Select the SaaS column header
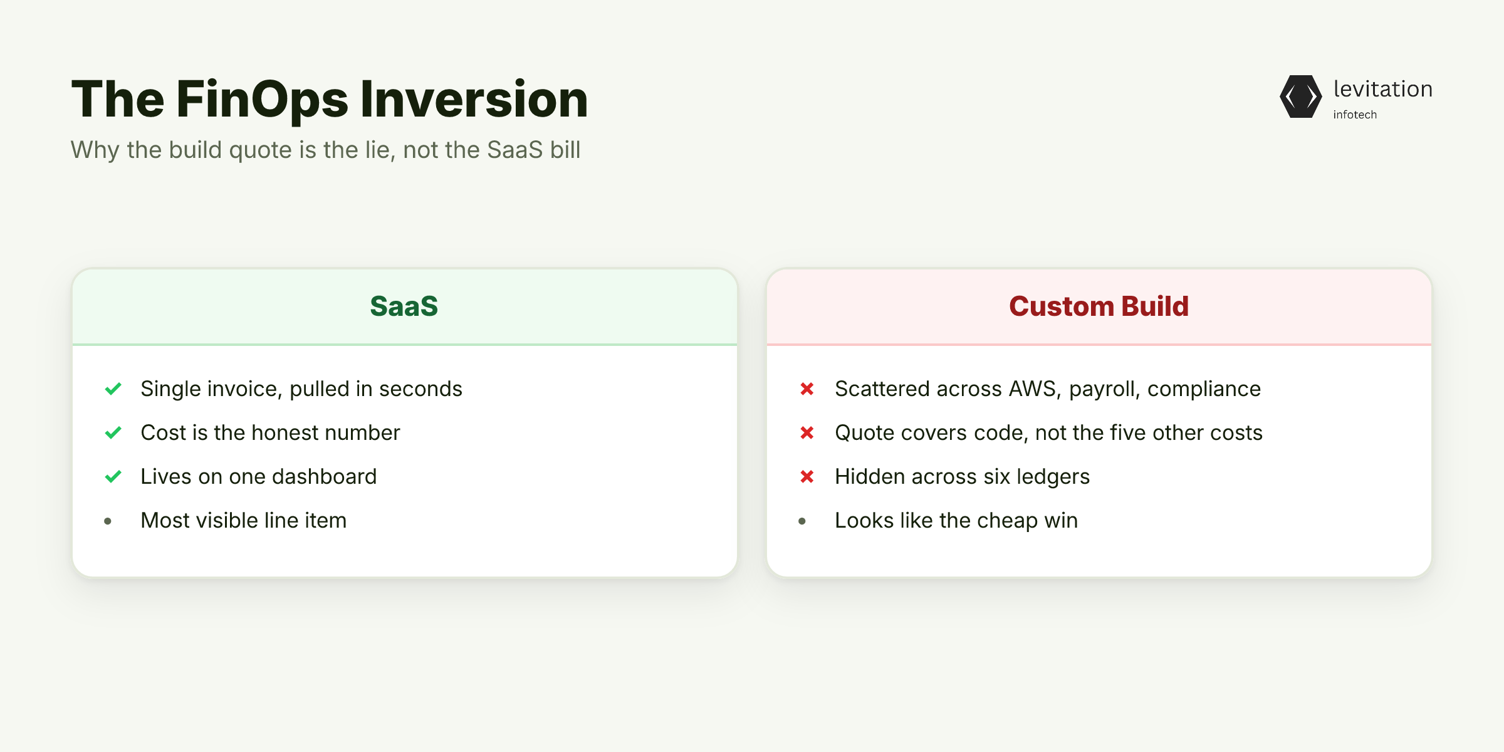Image resolution: width=1504 pixels, height=752 pixels. click(x=405, y=306)
